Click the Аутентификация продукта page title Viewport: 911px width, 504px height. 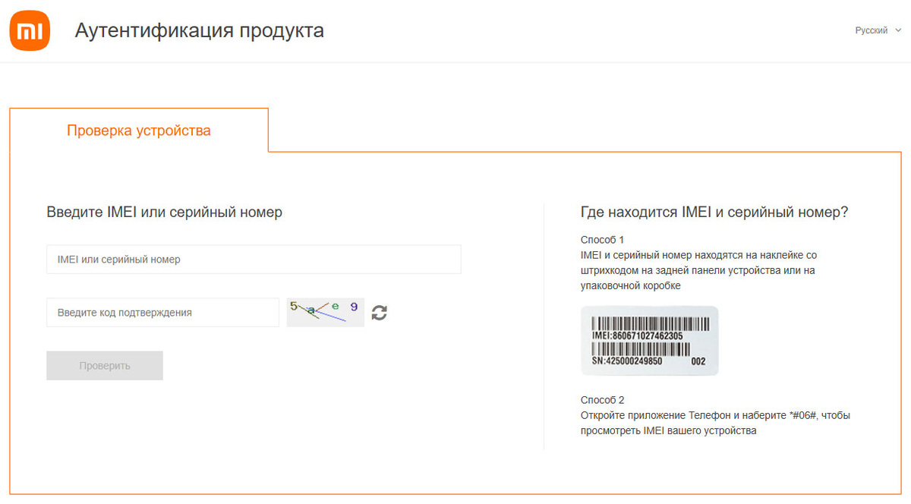point(200,31)
